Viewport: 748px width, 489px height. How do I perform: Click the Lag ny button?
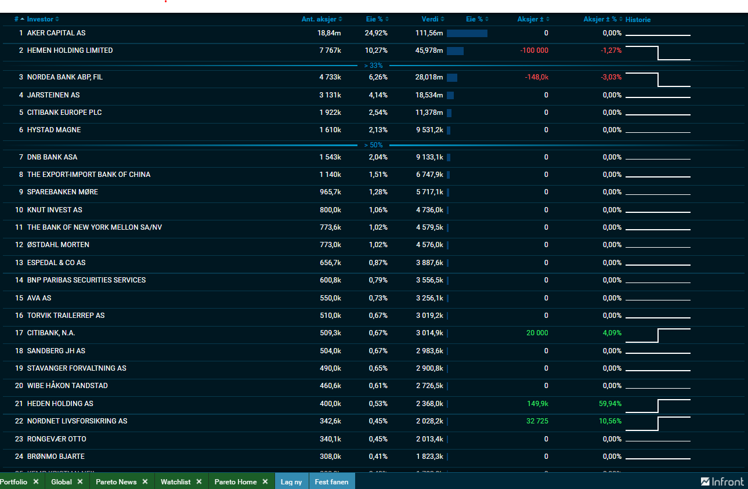pos(291,481)
